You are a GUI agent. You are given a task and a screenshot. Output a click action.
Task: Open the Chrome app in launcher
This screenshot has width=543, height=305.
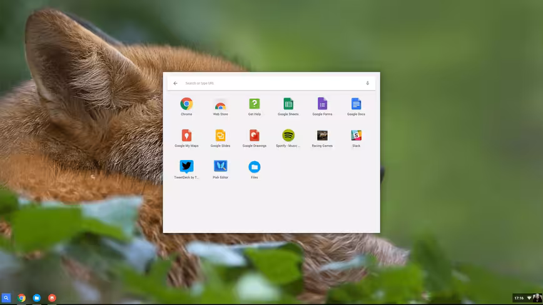[186, 104]
